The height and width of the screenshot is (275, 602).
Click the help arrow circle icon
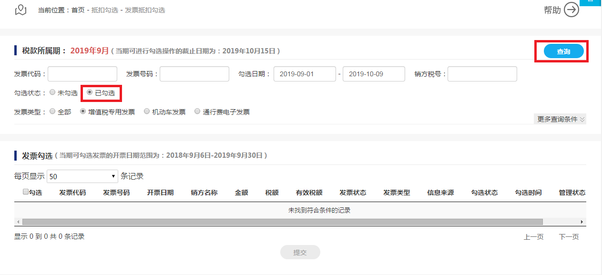571,10
